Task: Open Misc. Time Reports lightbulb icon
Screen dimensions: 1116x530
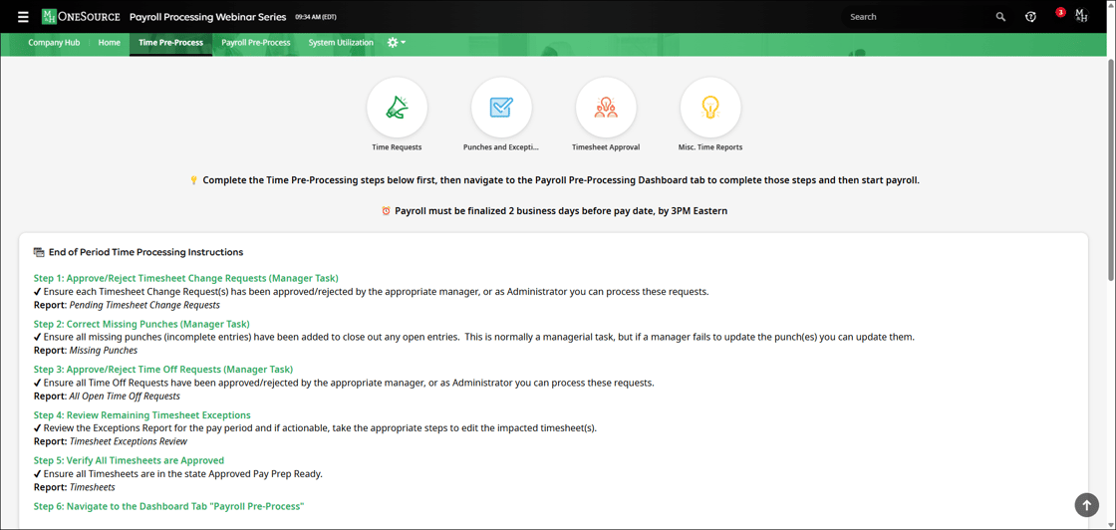Action: [x=710, y=108]
